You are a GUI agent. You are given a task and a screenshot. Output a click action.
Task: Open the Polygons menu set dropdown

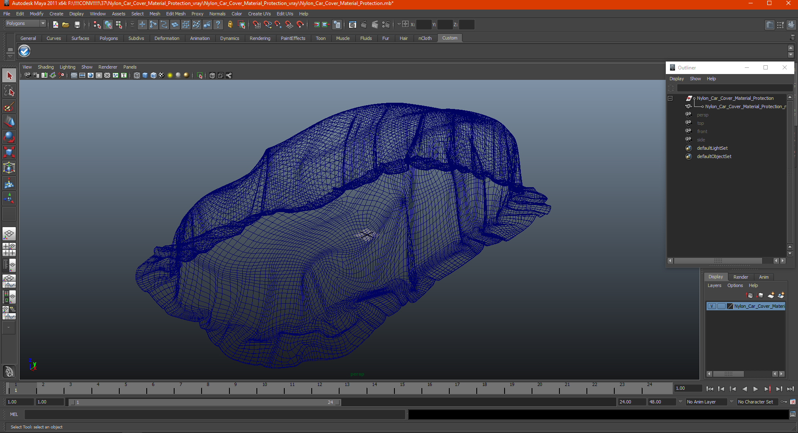click(25, 24)
